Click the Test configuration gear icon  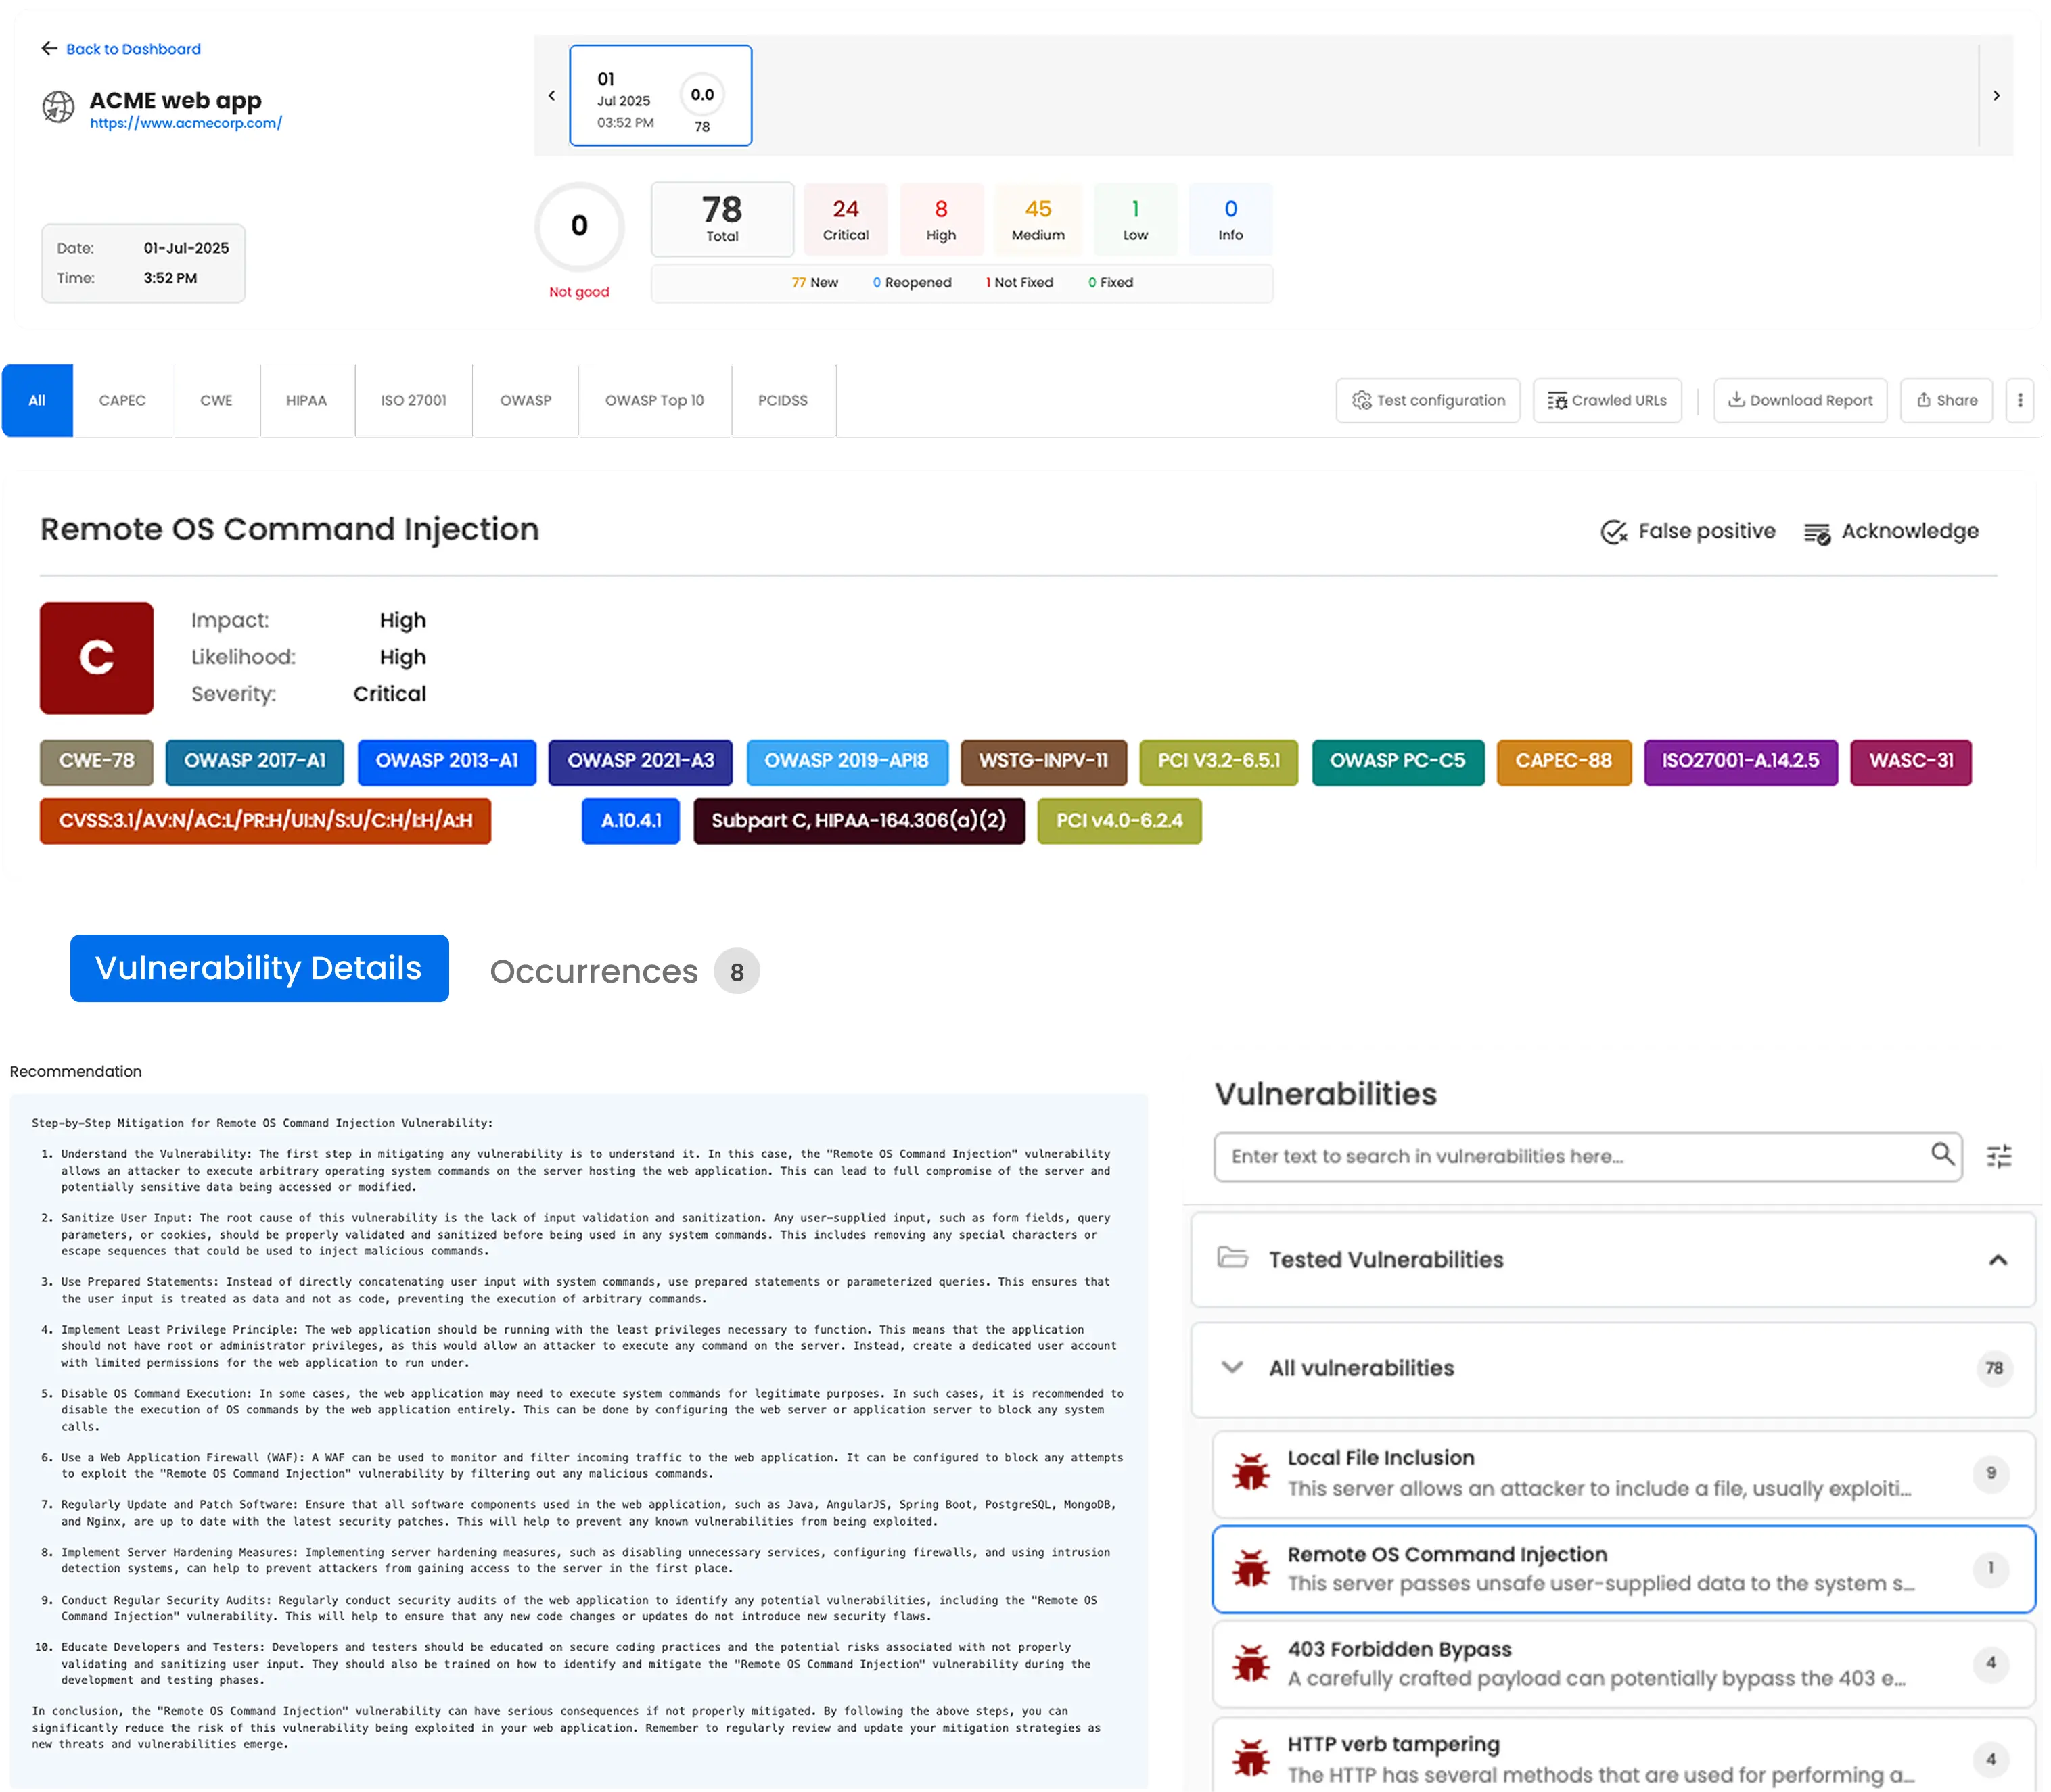point(1364,400)
